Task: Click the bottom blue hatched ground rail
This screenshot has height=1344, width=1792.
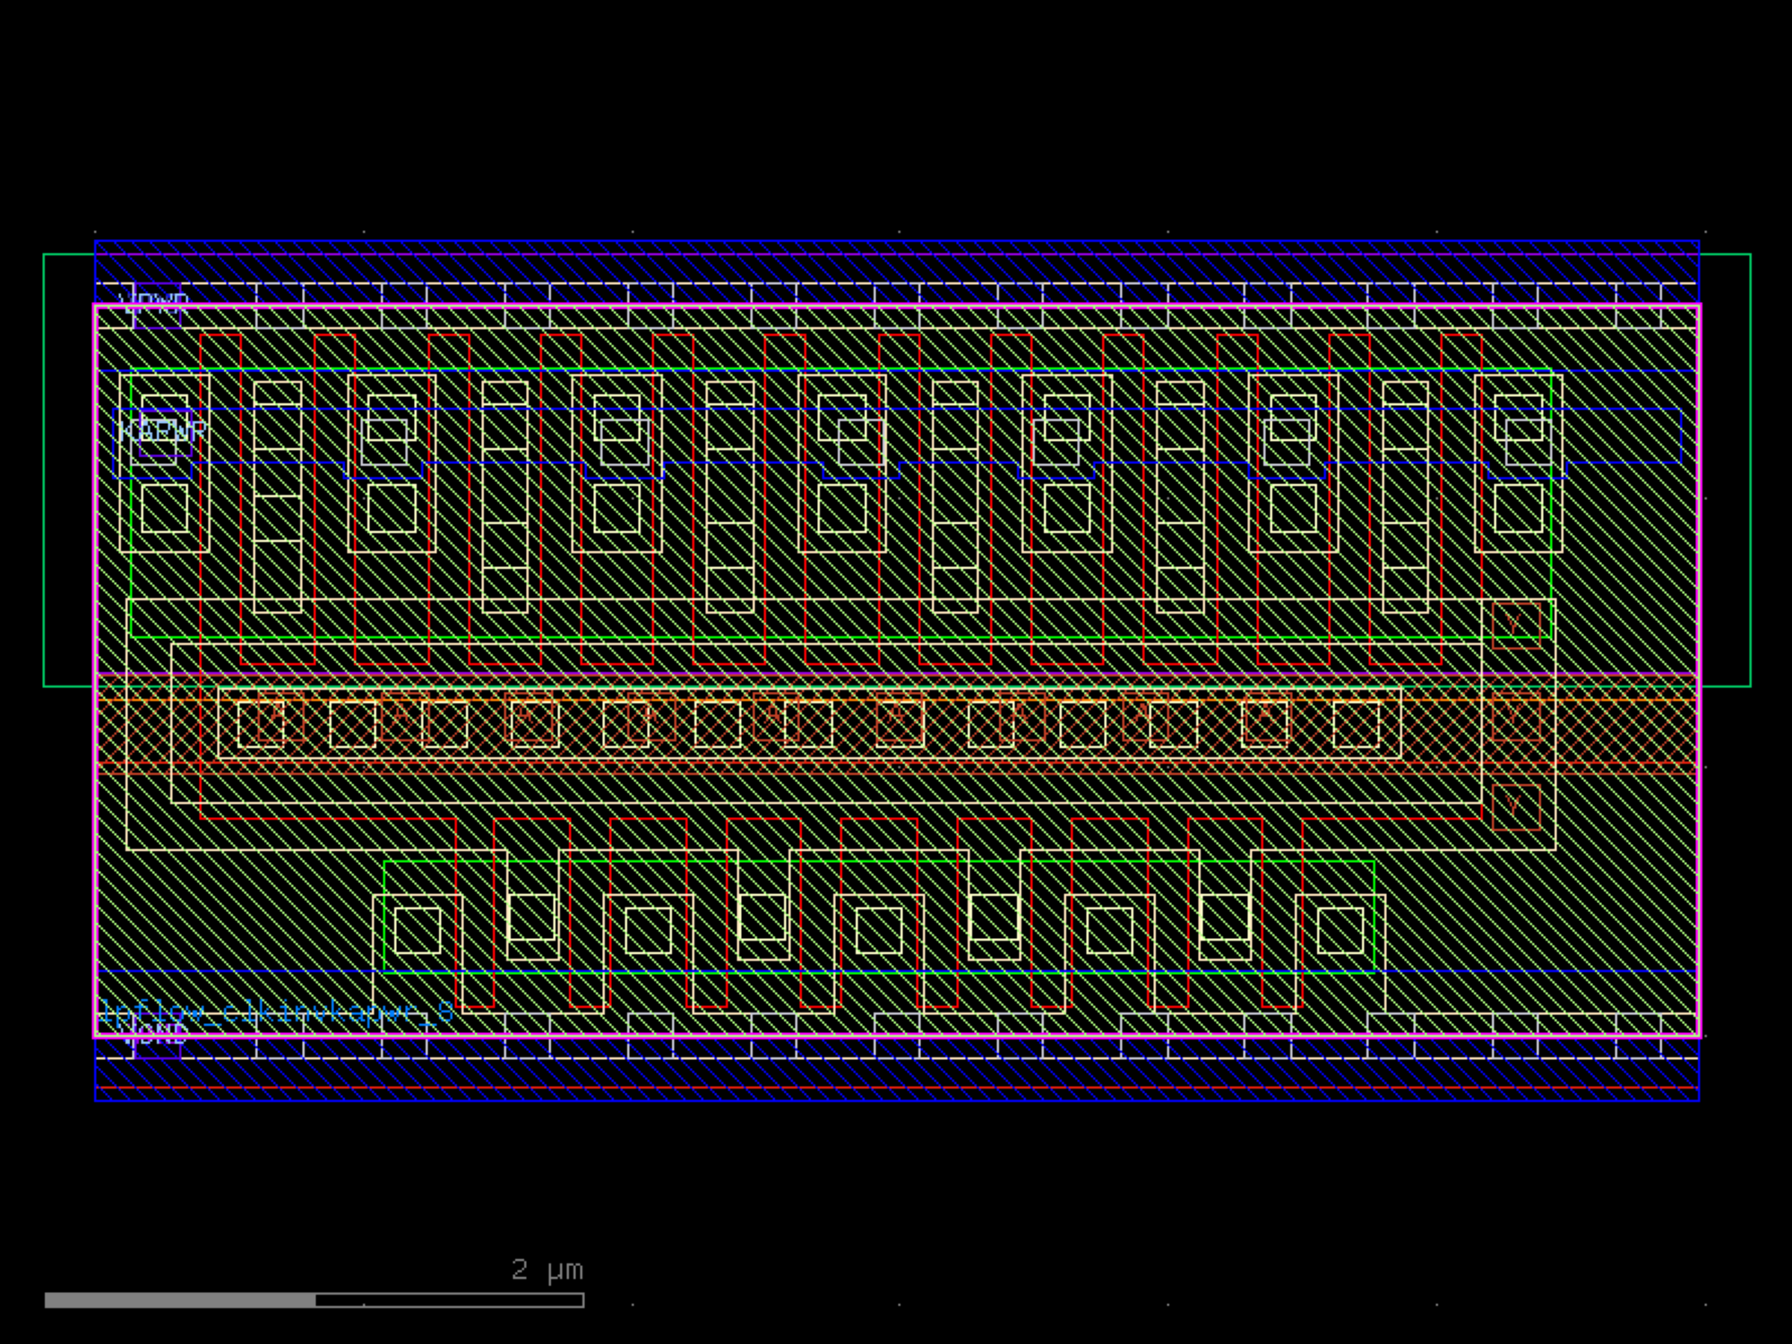Action: 896,1075
